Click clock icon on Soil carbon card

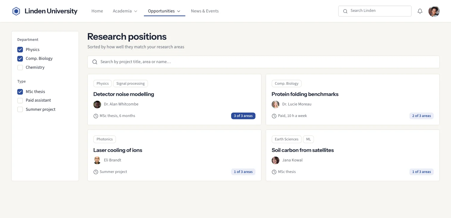(274, 172)
